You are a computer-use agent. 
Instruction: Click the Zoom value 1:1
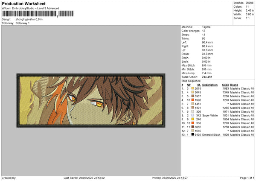247,18
